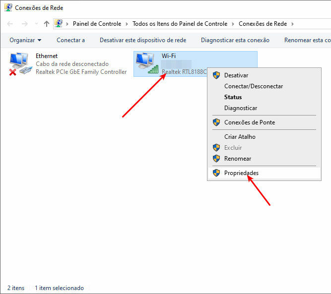Select Propriedades from the context menu

(x=241, y=173)
